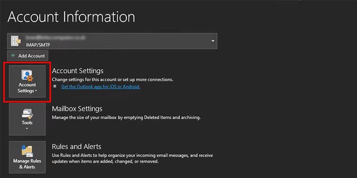The height and width of the screenshot is (178, 357).
Task: Click the IMAP/SMTP account type text
Action: pos(38,45)
